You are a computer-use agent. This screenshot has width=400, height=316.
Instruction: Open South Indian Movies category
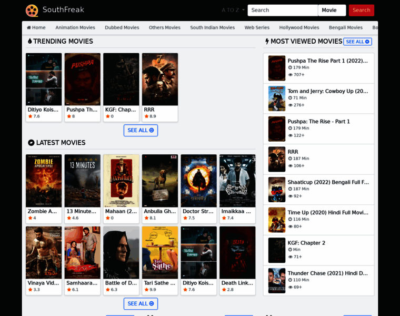(212, 27)
